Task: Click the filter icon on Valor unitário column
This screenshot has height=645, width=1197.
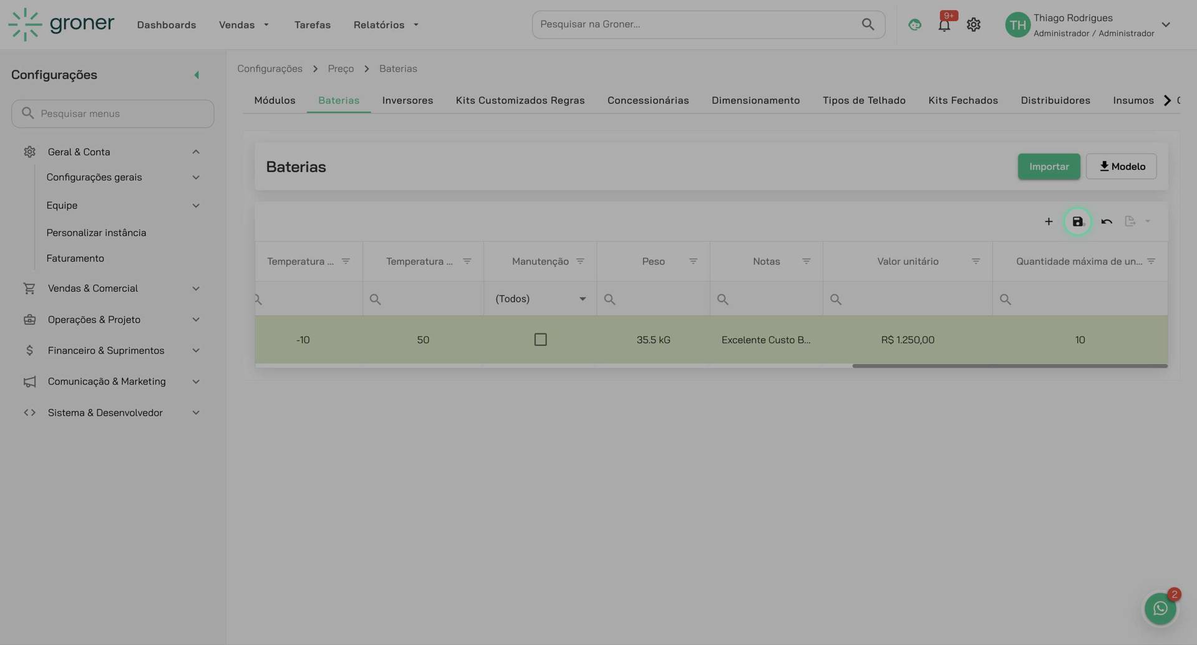Action: [x=976, y=262]
